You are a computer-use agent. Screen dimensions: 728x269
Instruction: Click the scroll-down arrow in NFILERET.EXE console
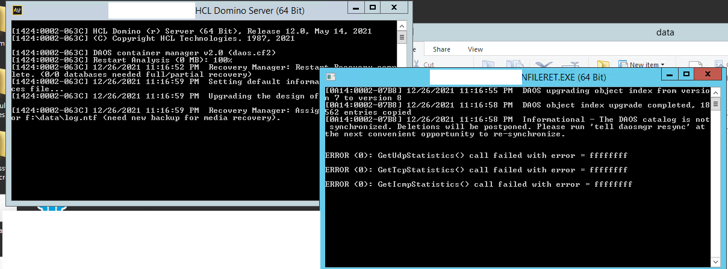pos(715,262)
